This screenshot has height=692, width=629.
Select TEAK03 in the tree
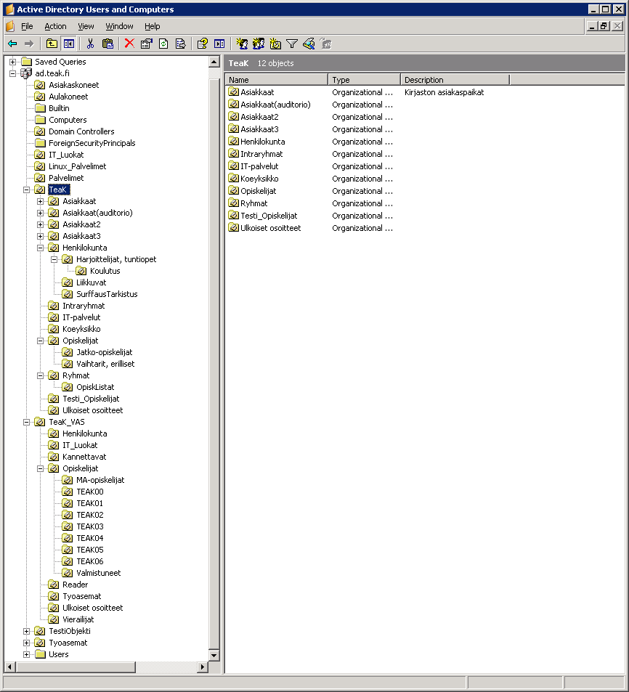[x=90, y=526]
